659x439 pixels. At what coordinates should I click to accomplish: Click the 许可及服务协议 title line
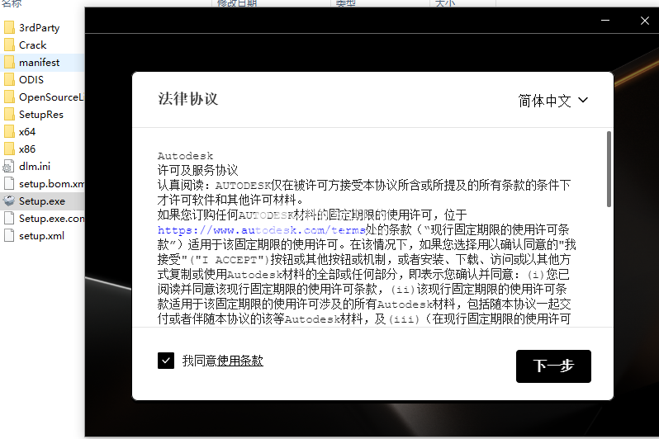198,170
